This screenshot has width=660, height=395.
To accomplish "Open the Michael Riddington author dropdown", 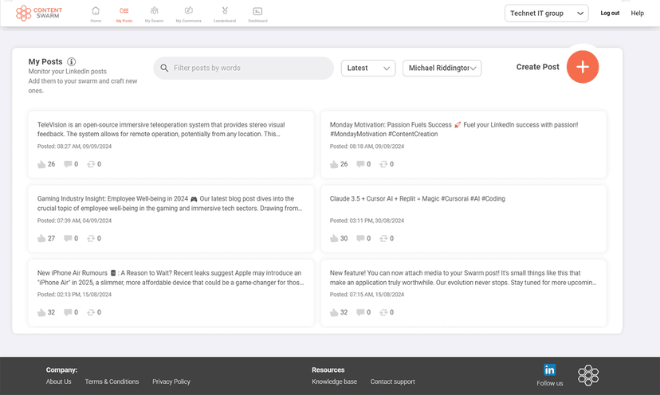I will coord(442,68).
